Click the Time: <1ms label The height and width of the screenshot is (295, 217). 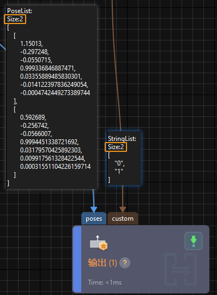[x=105, y=282]
